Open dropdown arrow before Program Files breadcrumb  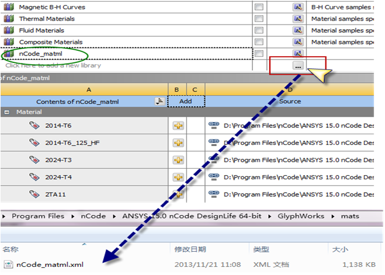coord(4,217)
